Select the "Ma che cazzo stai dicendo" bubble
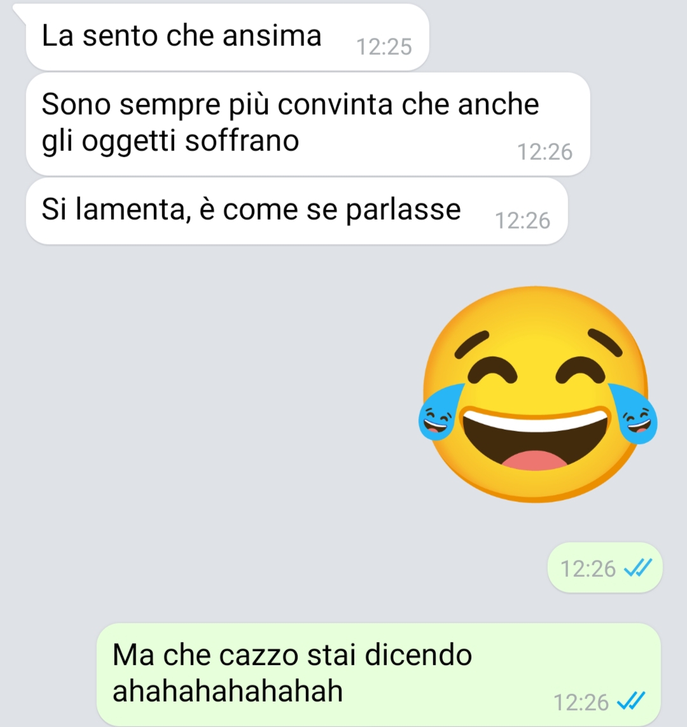 (378, 674)
